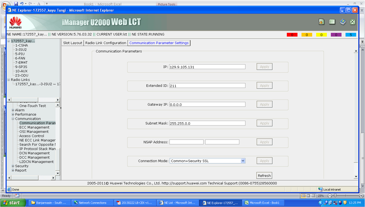The height and width of the screenshot is (207, 365).
Task: Click the exit icon in the top-right toolbar
Action: coord(352,22)
